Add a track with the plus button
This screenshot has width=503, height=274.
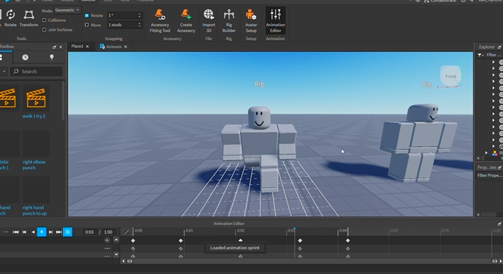pos(107,240)
